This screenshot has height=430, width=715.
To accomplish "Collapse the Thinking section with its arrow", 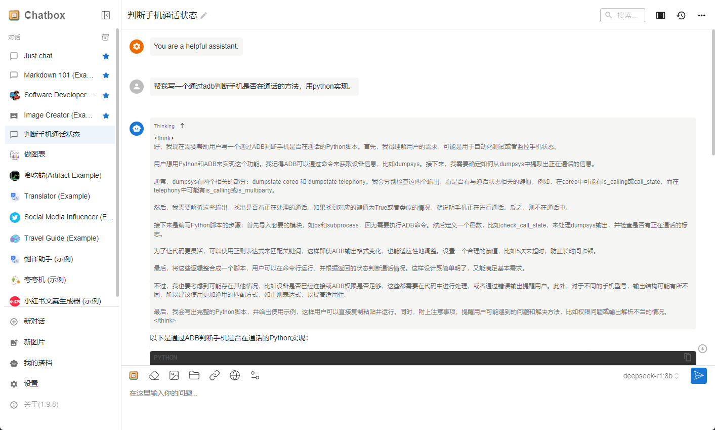I will tap(182, 125).
